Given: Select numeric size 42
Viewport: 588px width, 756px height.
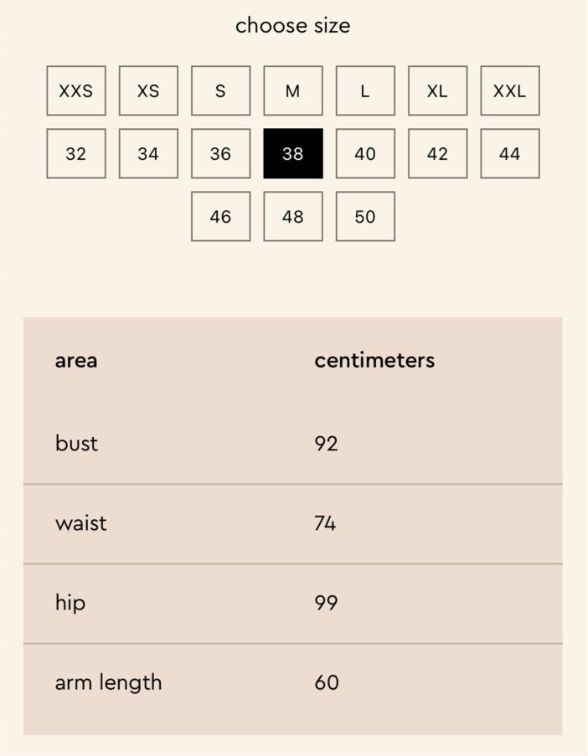Looking at the screenshot, I should click(437, 153).
